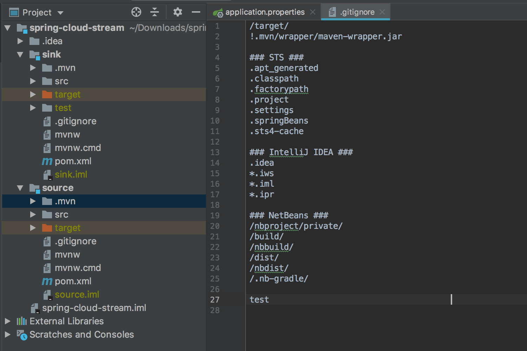Collapse the source module
The height and width of the screenshot is (351, 527).
point(20,188)
